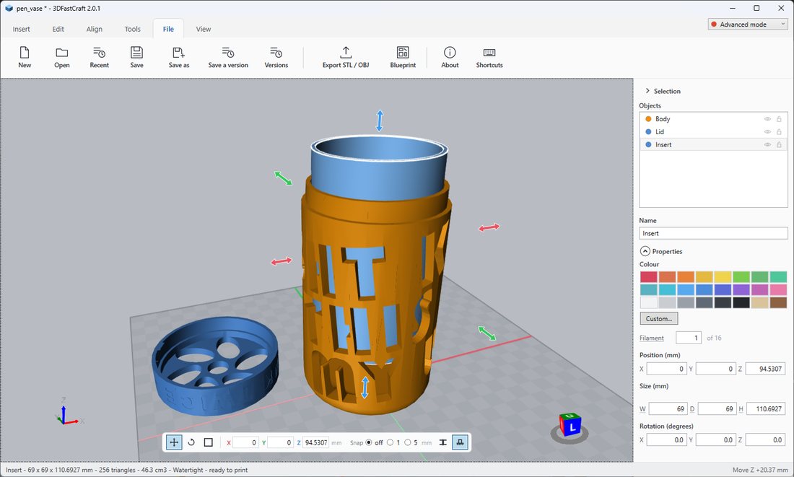This screenshot has height=477, width=794.
Task: Click the Filament link
Action: tap(652, 338)
